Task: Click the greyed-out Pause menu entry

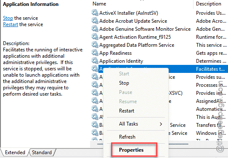Action: pyautogui.click(x=126, y=92)
